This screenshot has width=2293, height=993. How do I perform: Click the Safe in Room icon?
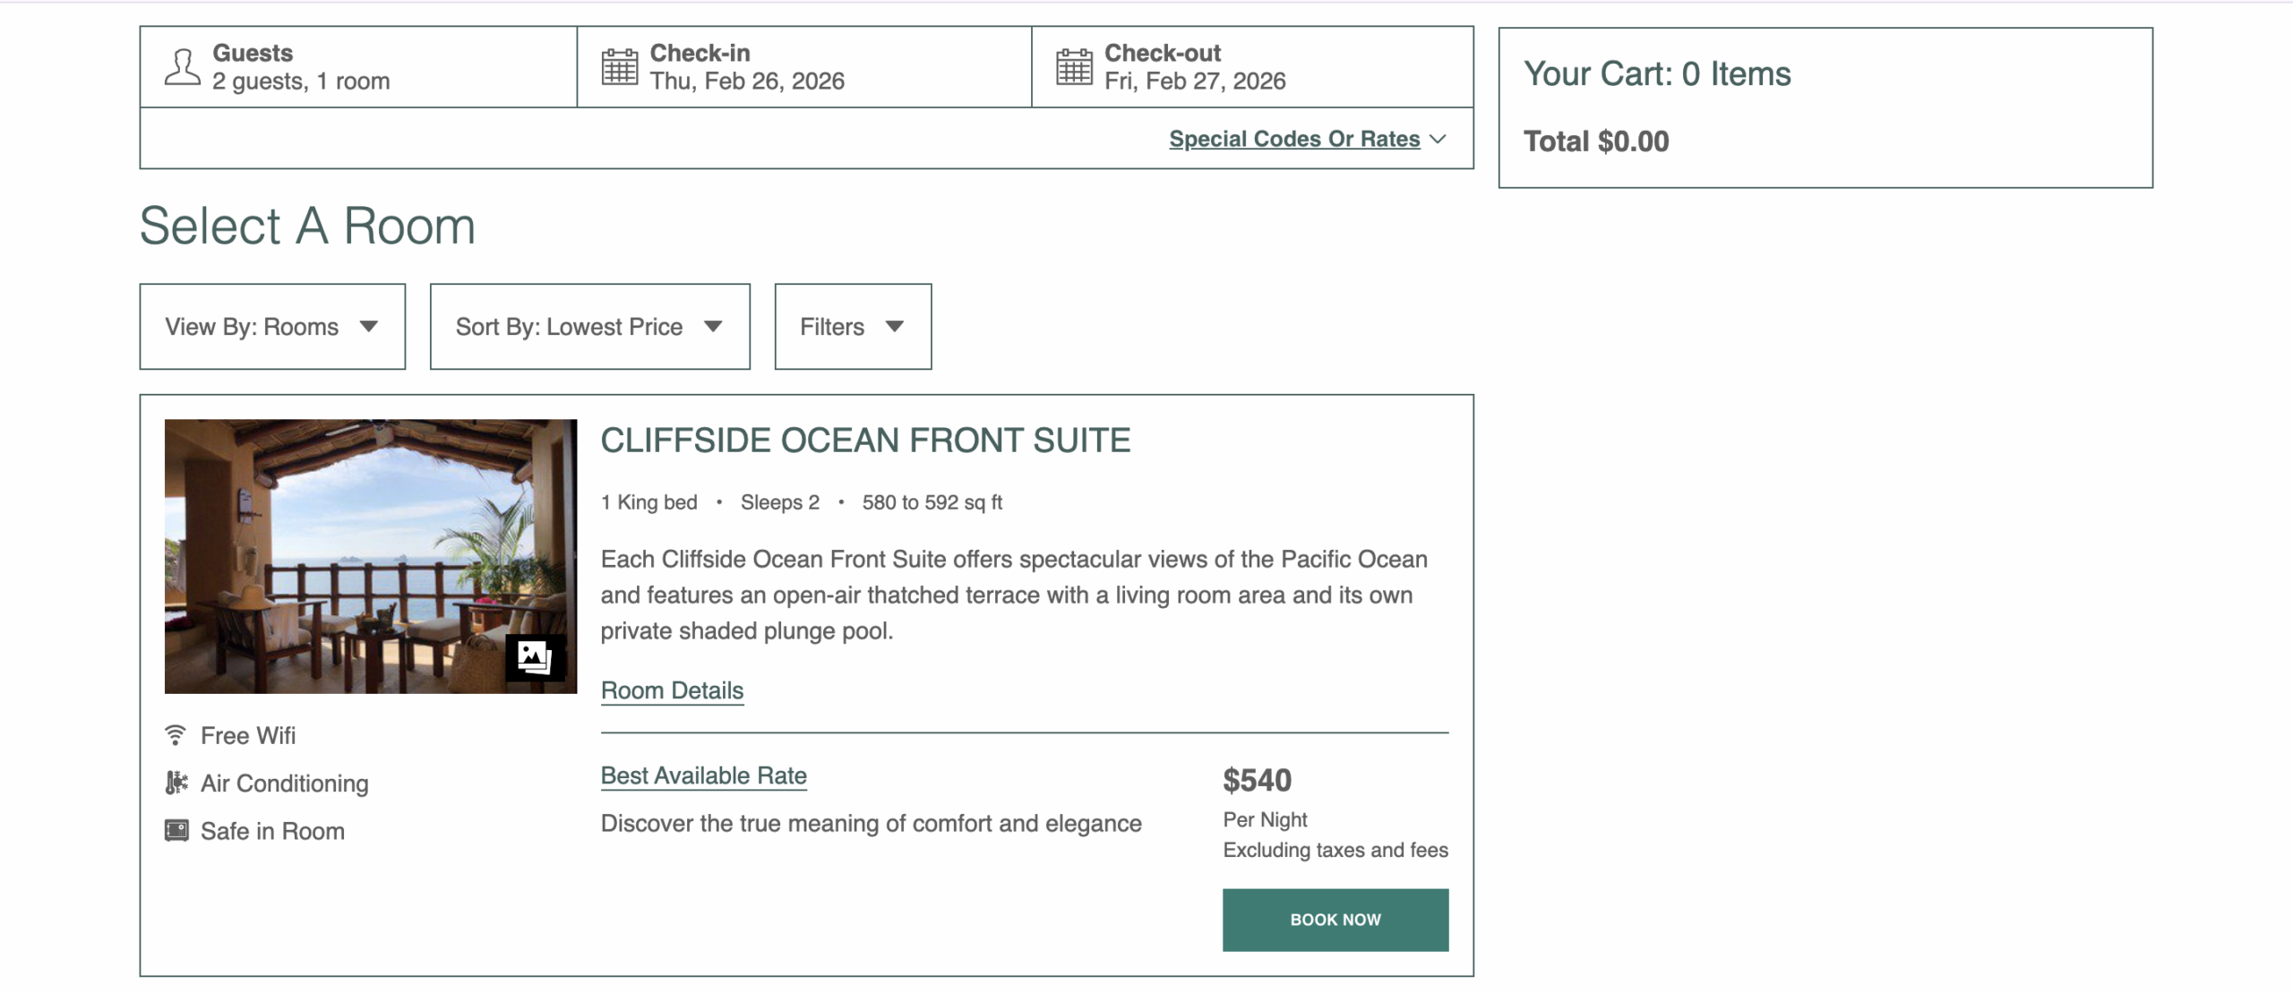pos(176,831)
